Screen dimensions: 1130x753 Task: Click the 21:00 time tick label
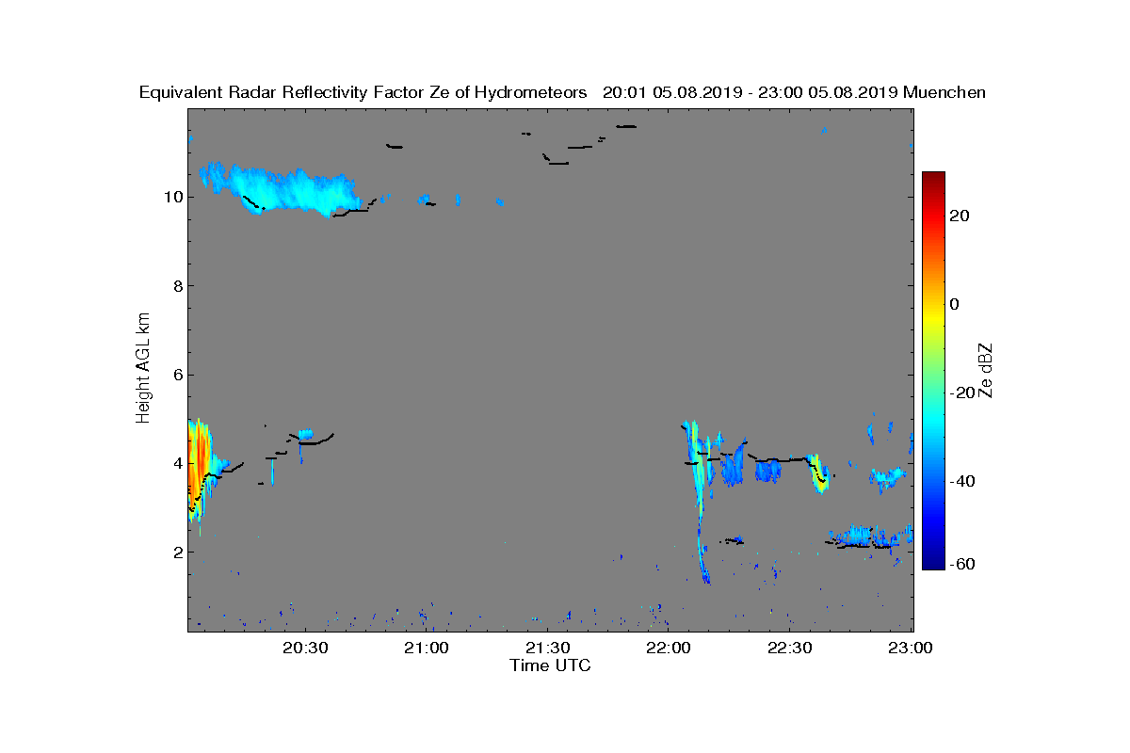(x=427, y=649)
